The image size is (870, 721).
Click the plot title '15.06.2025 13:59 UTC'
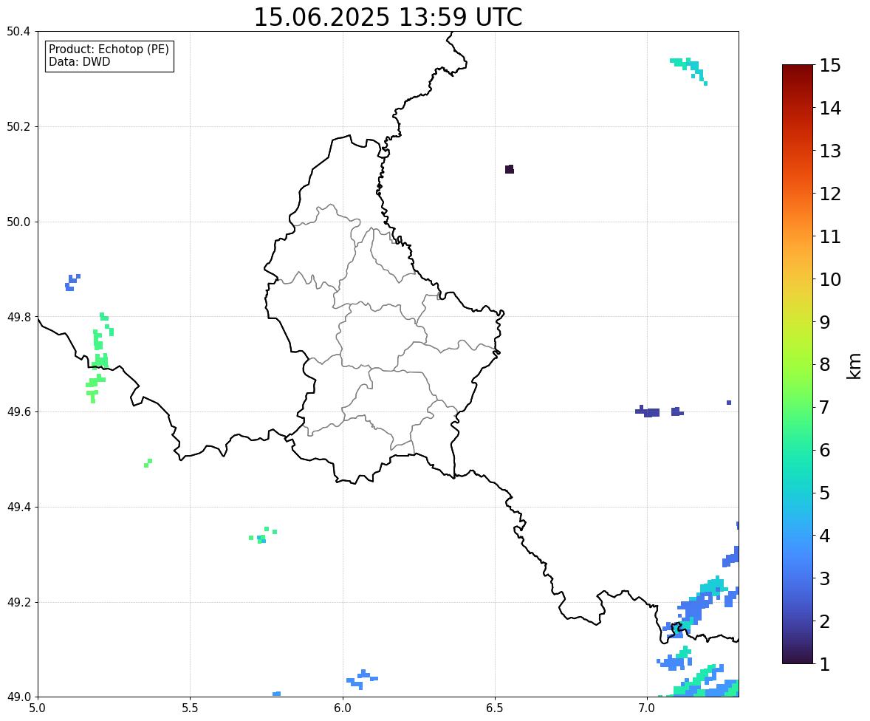[388, 17]
